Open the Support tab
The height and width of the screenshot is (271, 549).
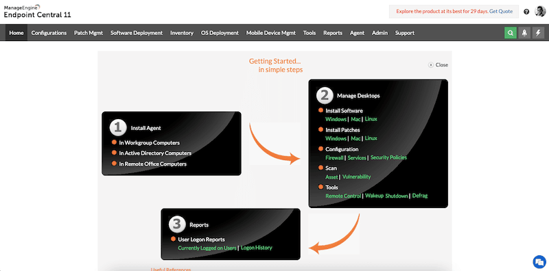[x=405, y=33]
